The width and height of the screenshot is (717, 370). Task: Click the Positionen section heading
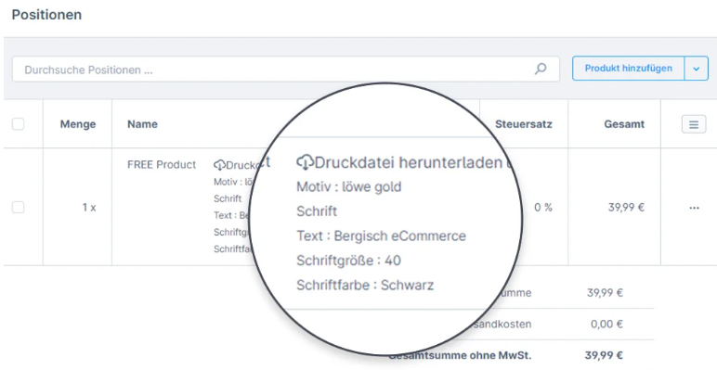tap(46, 15)
